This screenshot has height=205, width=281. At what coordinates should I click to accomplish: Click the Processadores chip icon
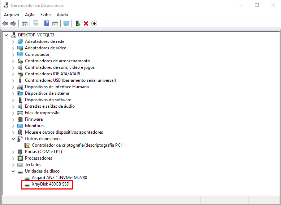click(x=20, y=158)
